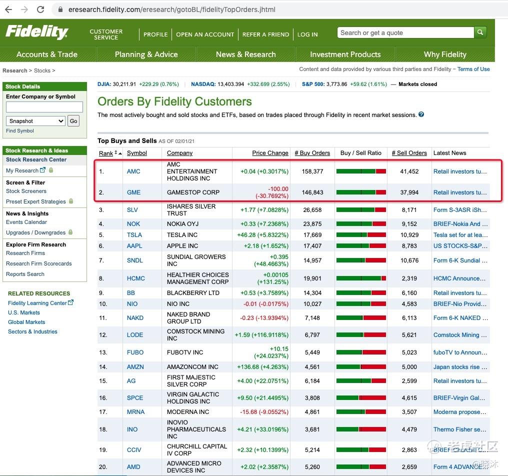Click the external-link icon beside My Research
This screenshot has width=508, height=476.
pos(42,170)
